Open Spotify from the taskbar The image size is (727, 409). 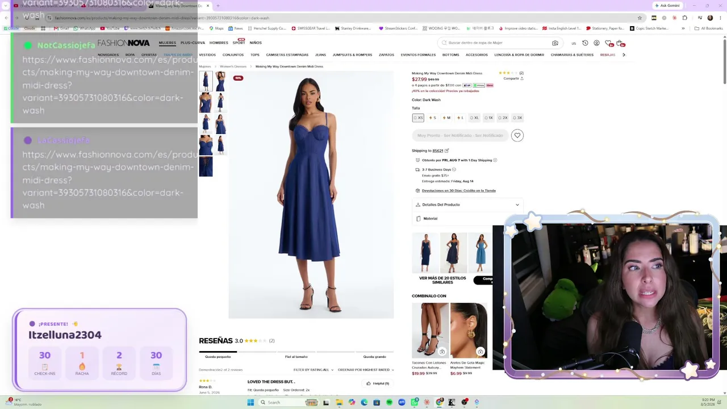click(x=389, y=402)
